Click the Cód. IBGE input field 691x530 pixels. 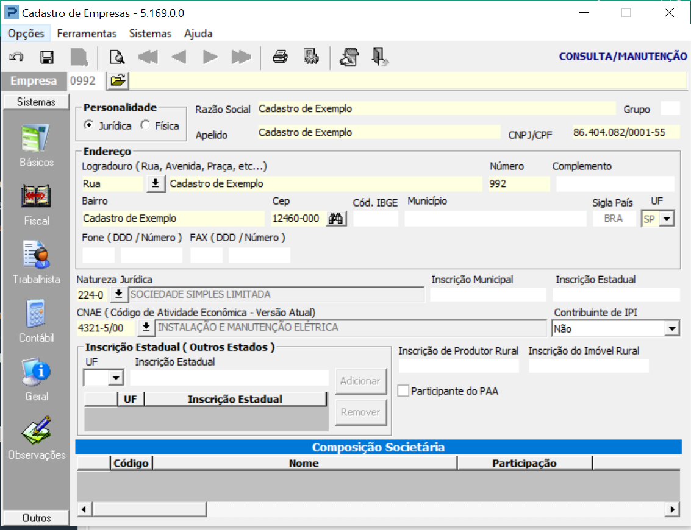click(376, 218)
